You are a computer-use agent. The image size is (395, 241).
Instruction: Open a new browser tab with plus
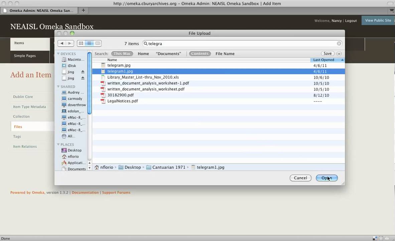point(84,10)
